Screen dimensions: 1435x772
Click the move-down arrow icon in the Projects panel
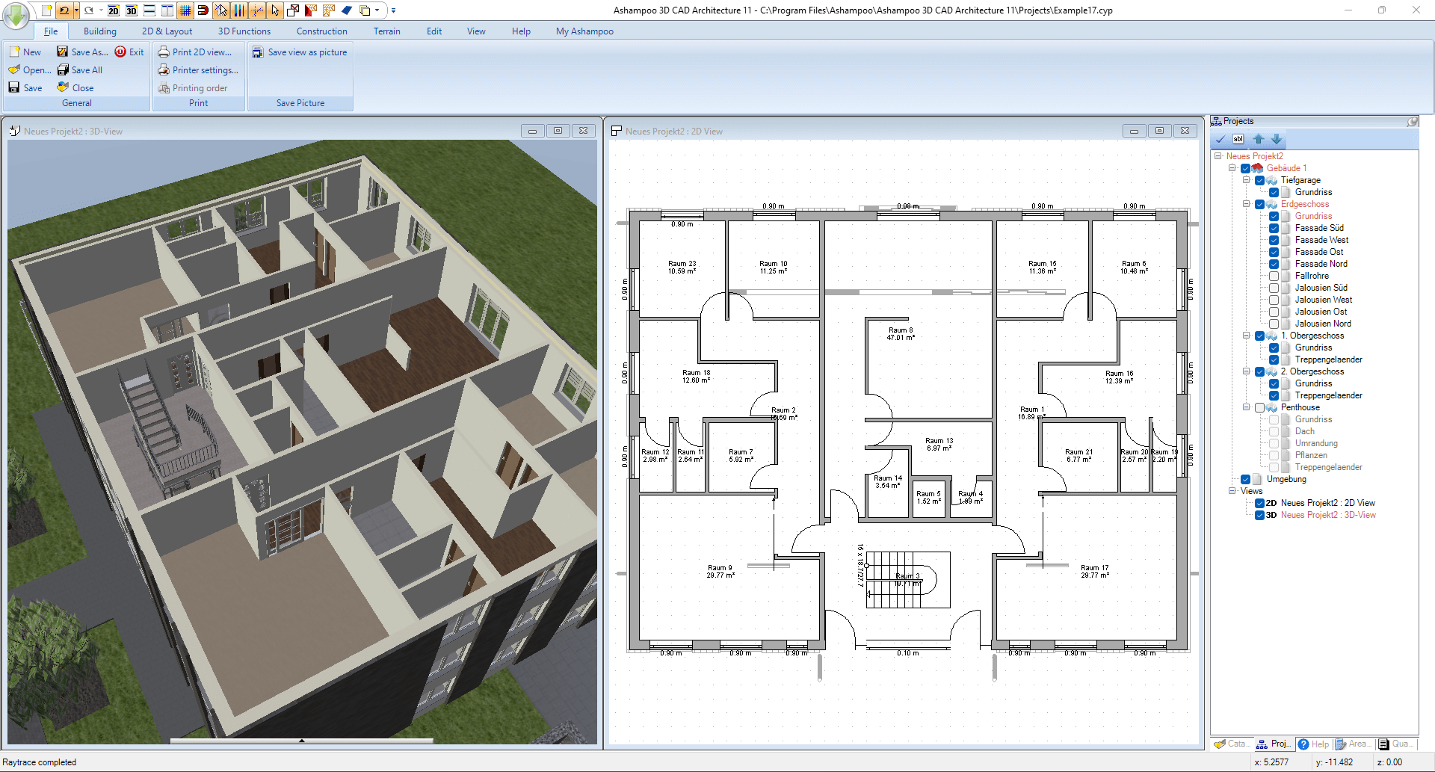(1277, 140)
